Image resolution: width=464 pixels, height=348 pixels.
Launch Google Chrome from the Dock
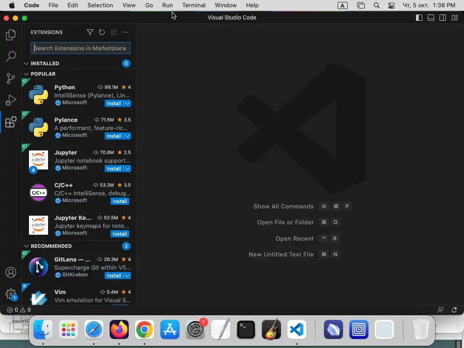[x=145, y=329]
